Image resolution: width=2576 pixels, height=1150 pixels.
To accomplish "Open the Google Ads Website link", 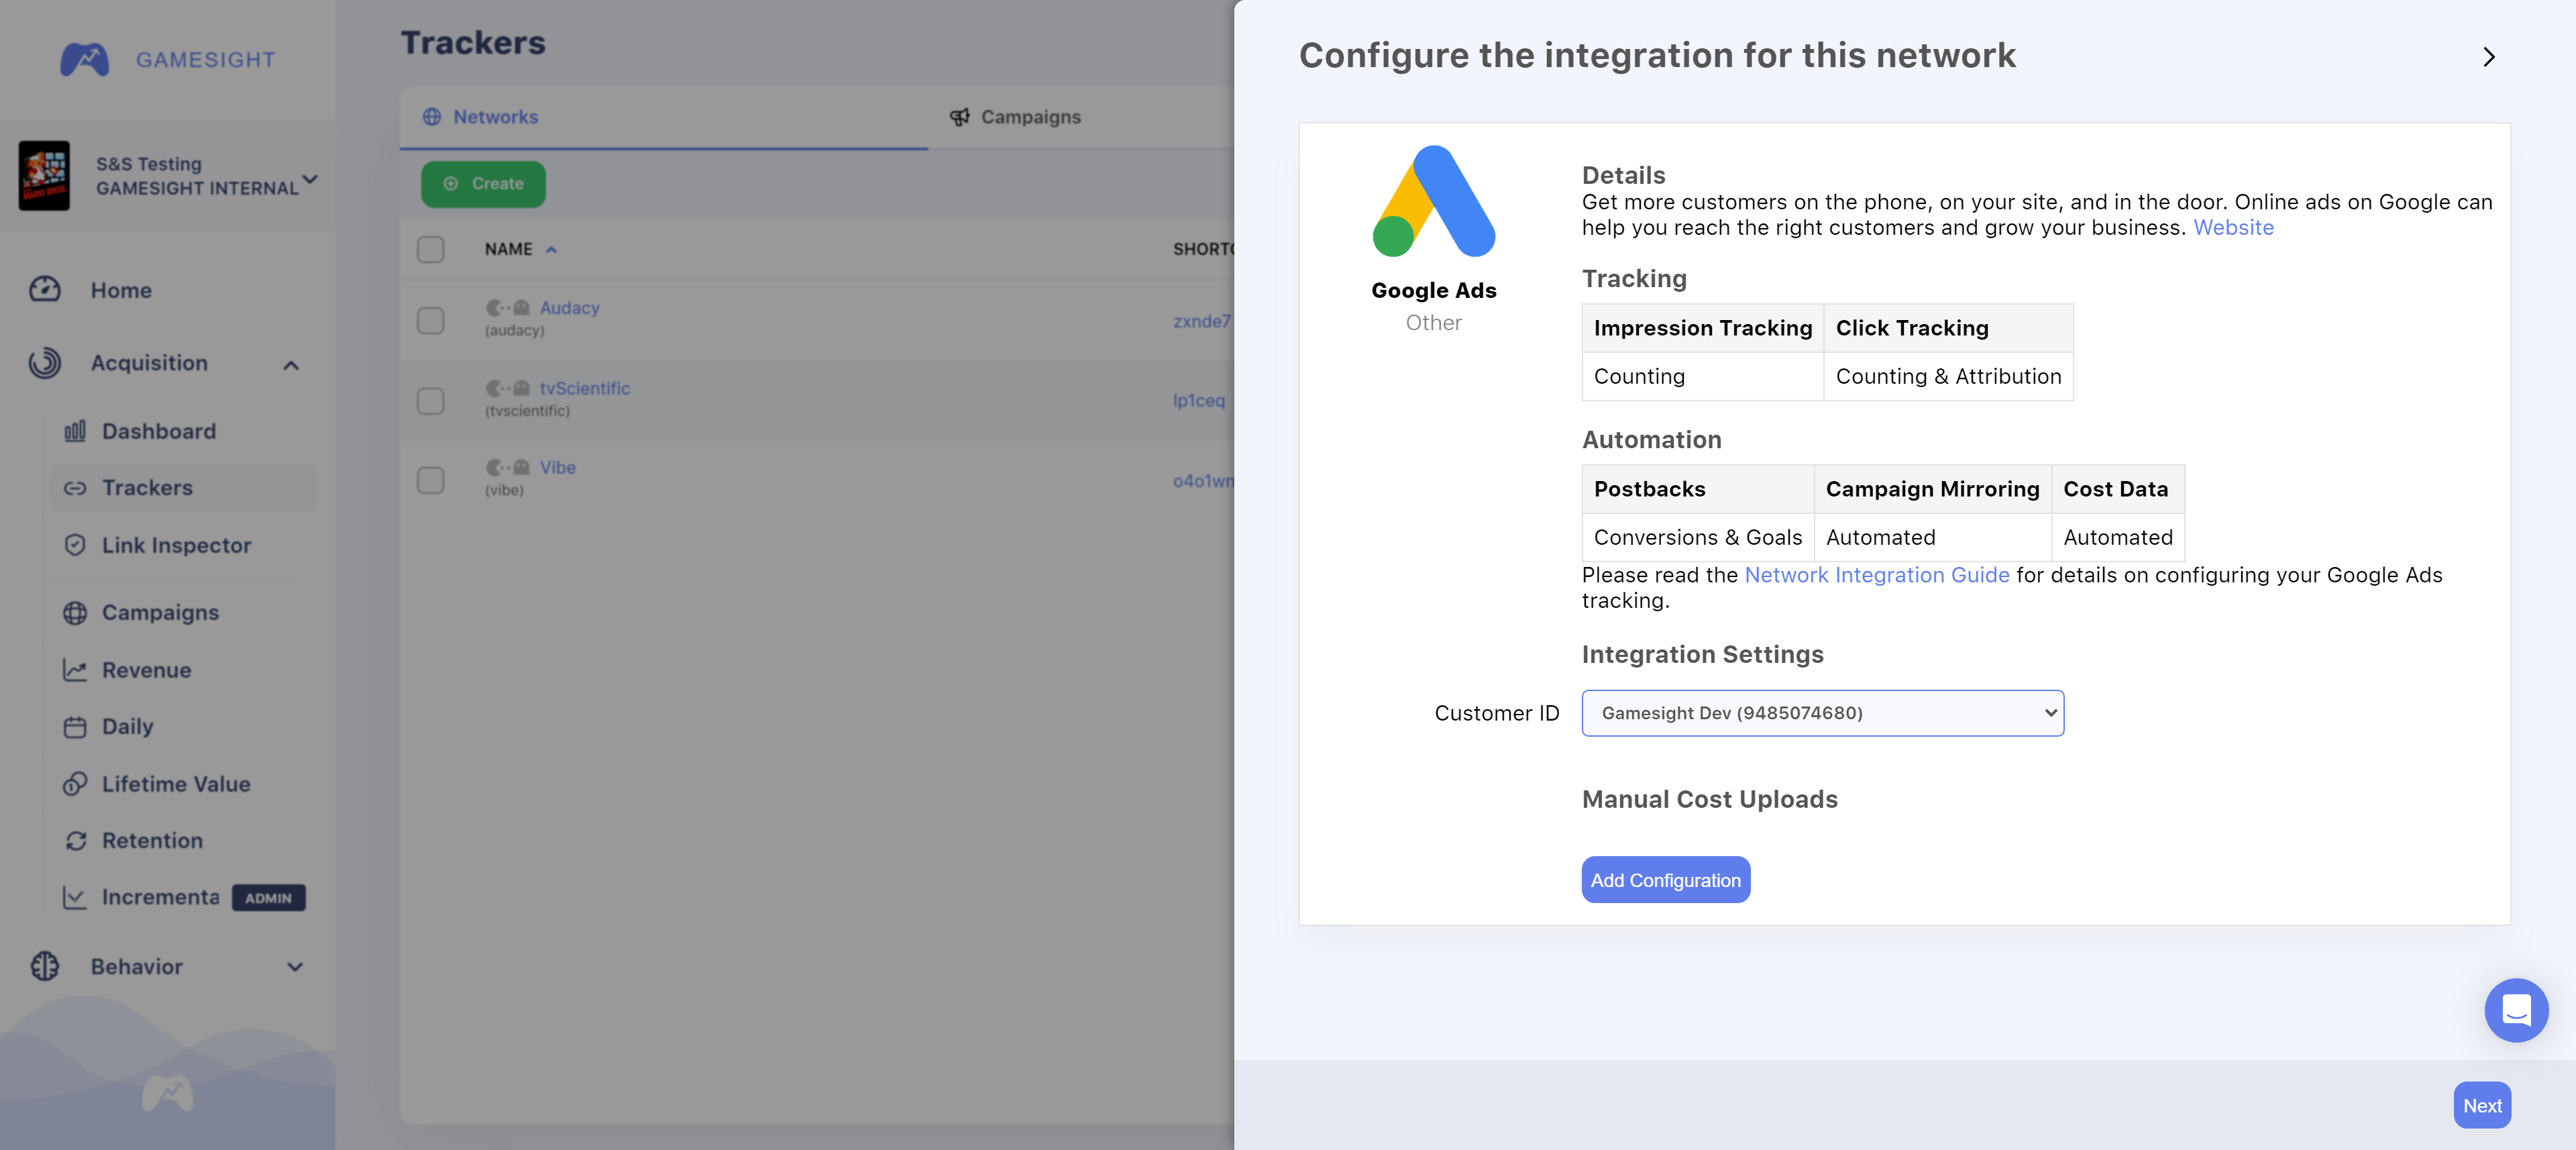I will 2233,227.
